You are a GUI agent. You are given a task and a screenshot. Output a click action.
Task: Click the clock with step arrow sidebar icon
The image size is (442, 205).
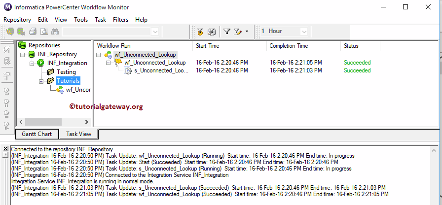click(6, 125)
